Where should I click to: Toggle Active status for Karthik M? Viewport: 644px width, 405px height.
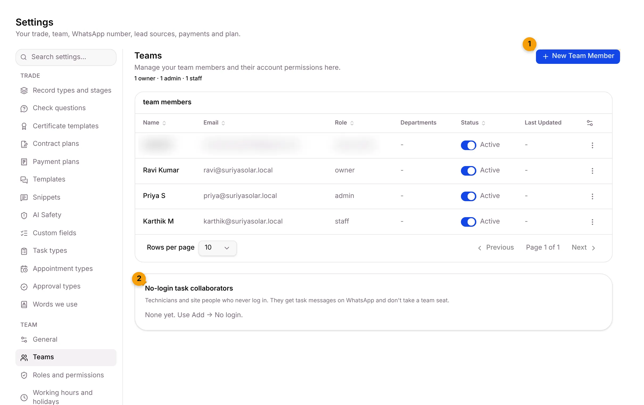point(468,222)
